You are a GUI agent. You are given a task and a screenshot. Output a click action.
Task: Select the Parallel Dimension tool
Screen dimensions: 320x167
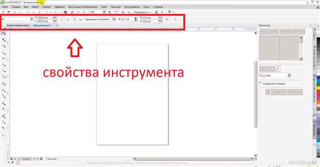(3, 90)
